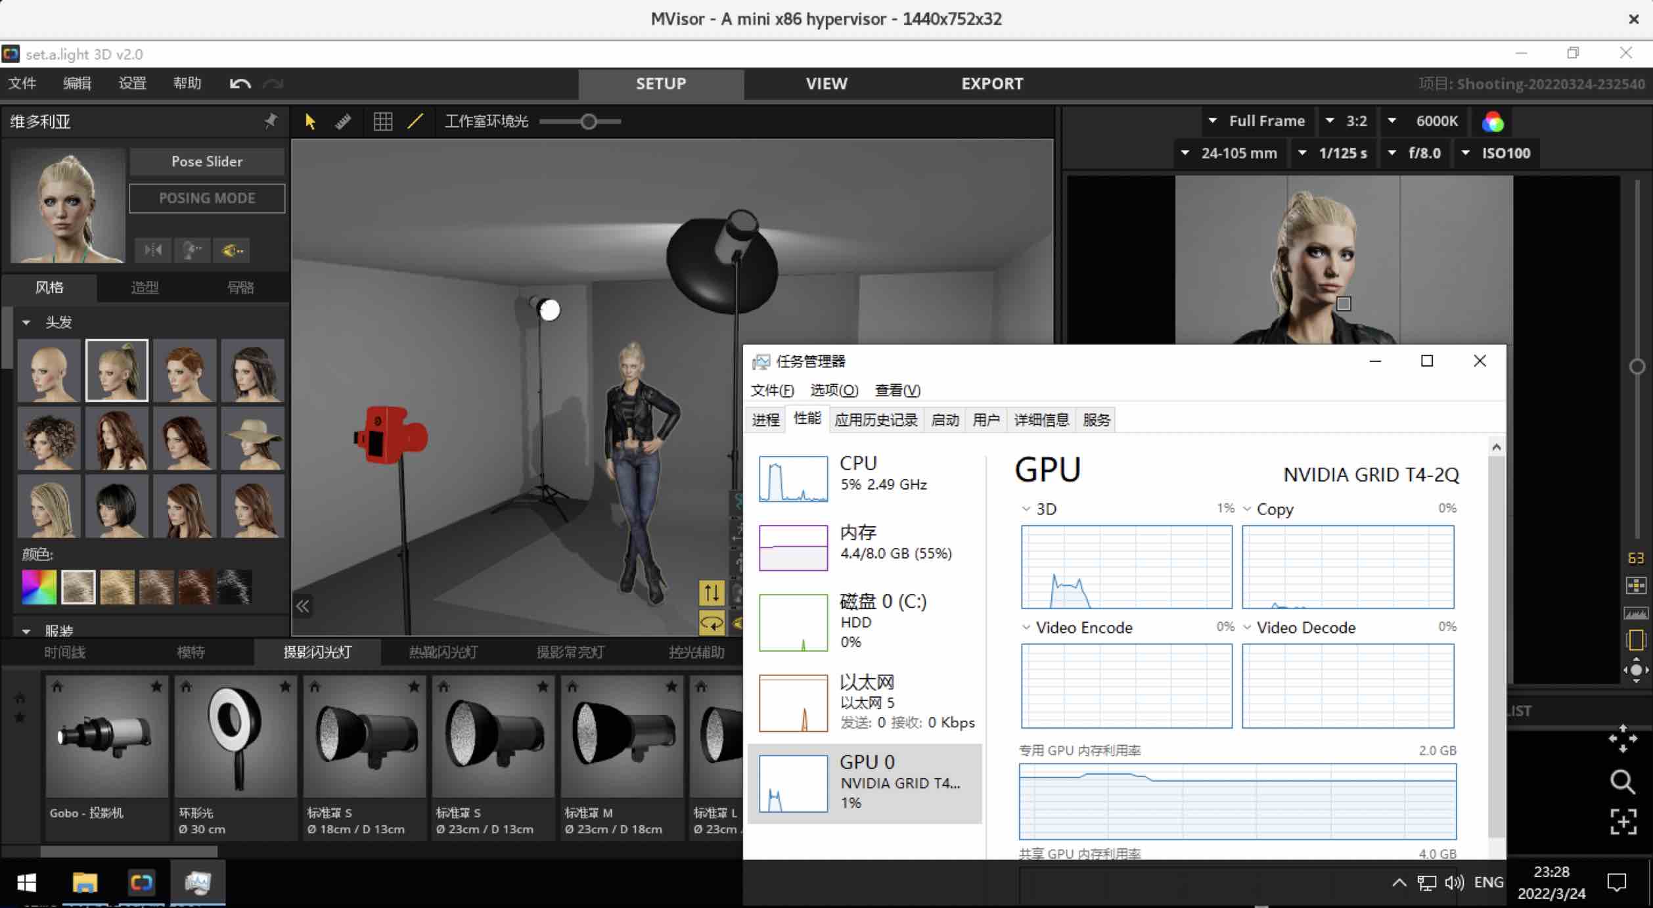Expand the 服装 clothing section
The height and width of the screenshot is (908, 1653).
[26, 631]
